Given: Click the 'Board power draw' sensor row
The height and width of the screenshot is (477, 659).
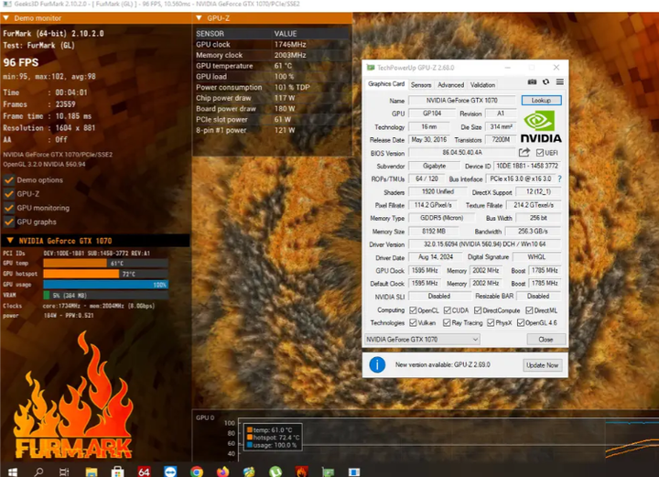Looking at the screenshot, I should [272, 109].
